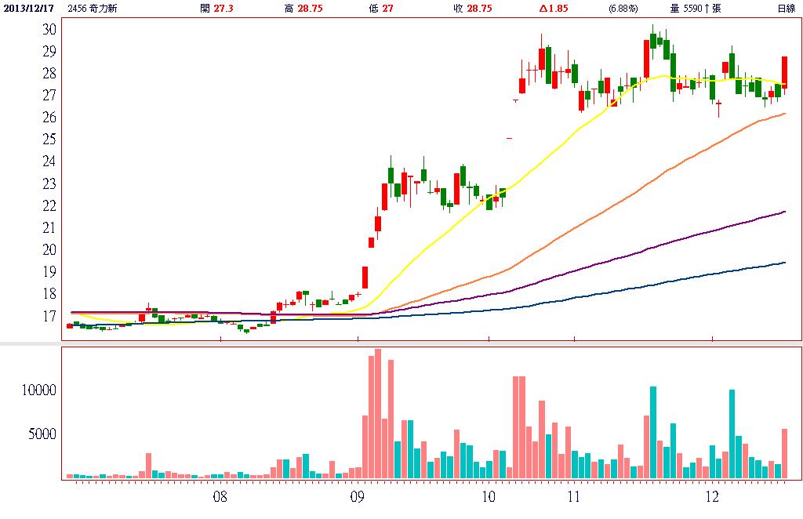The height and width of the screenshot is (519, 803).
Task: Select the last red candlestick on the right
Action: pos(784,72)
